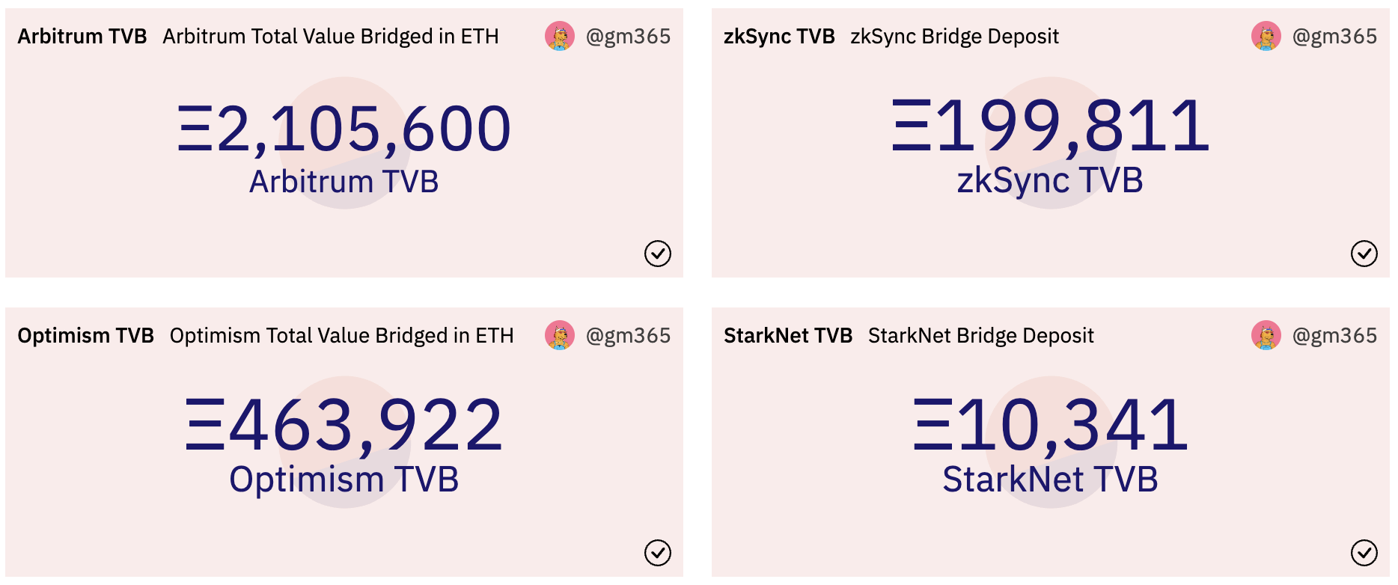Screen dimensions: 1398x585
Task: Click the bold Optimism TVB card title
Action: (86, 336)
